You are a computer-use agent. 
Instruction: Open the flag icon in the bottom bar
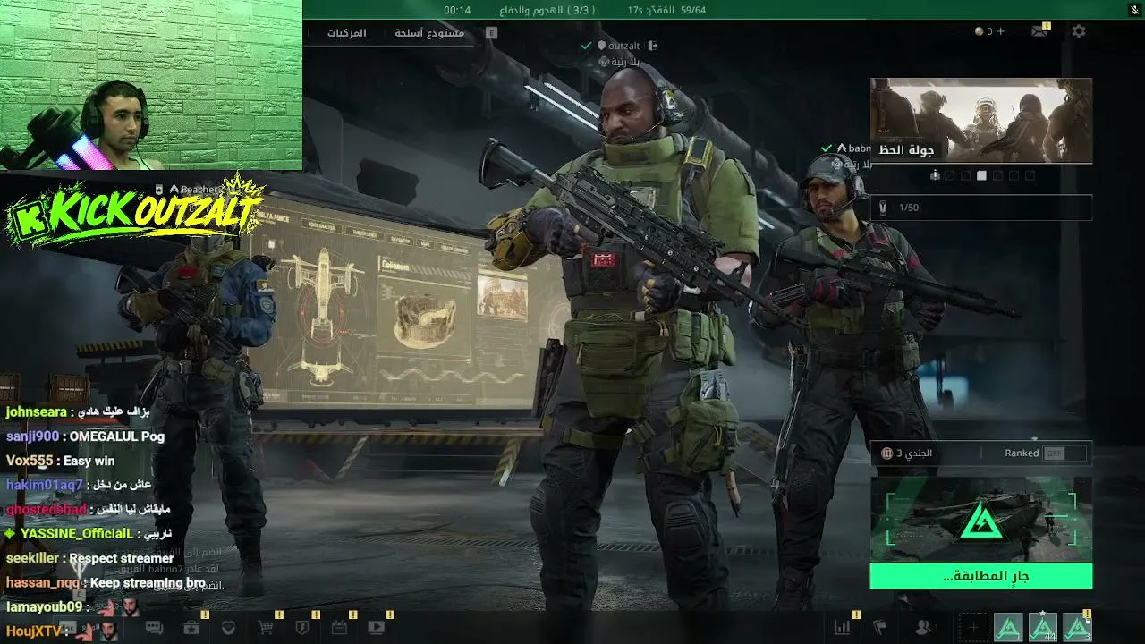pos(879,628)
